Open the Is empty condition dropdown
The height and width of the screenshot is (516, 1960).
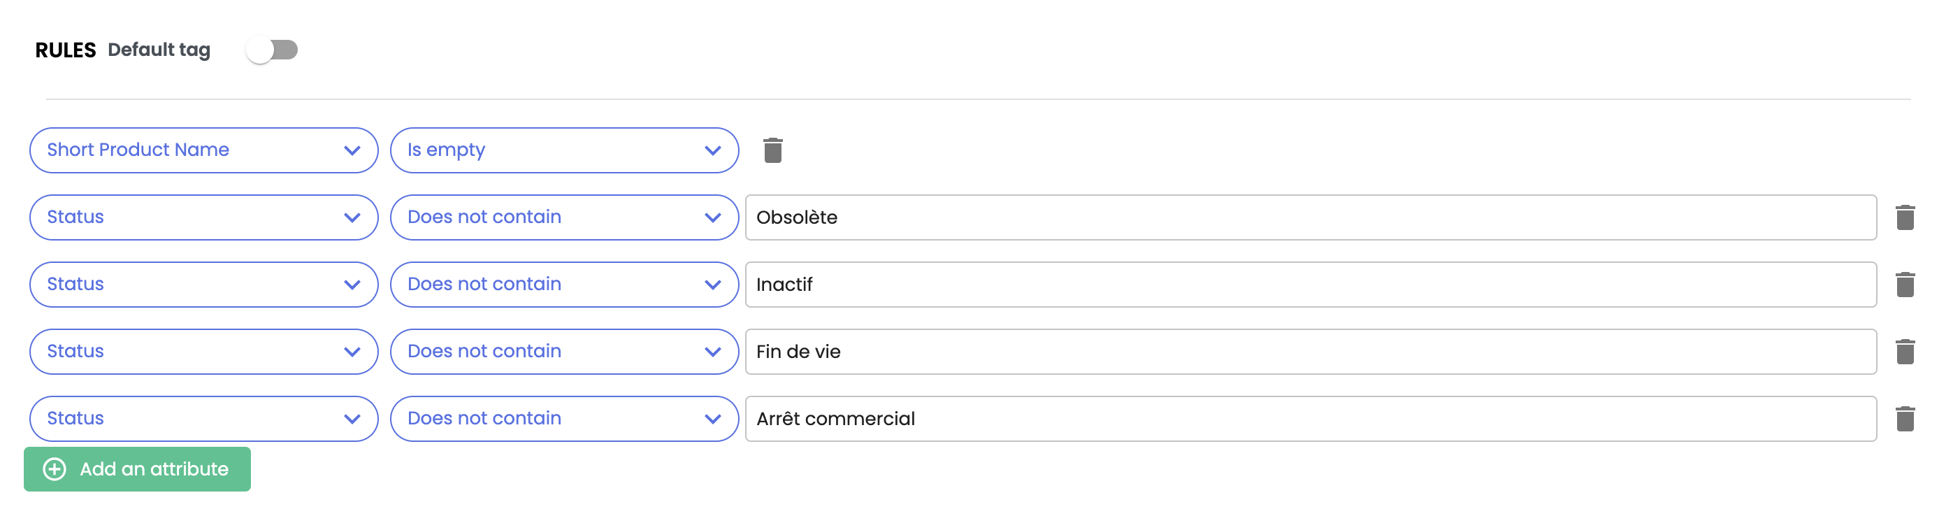click(x=564, y=150)
